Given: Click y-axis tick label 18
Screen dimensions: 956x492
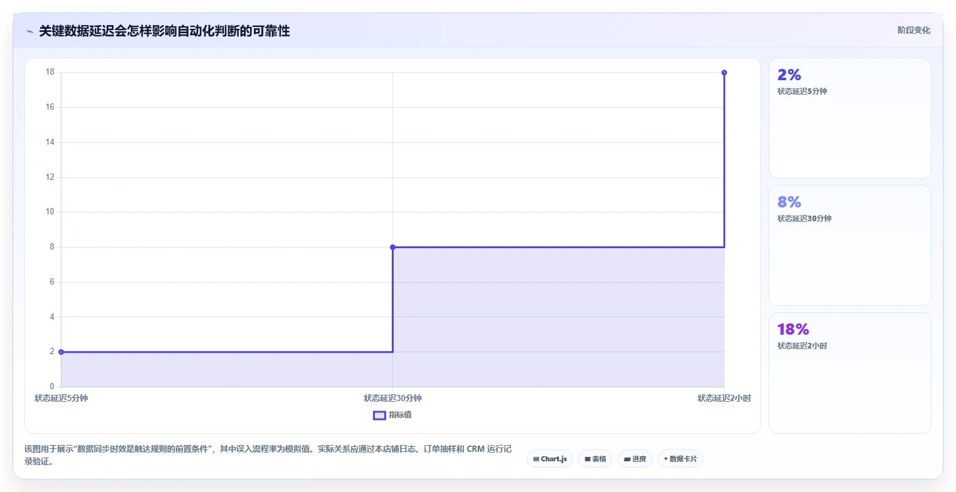Looking at the screenshot, I should point(50,72).
